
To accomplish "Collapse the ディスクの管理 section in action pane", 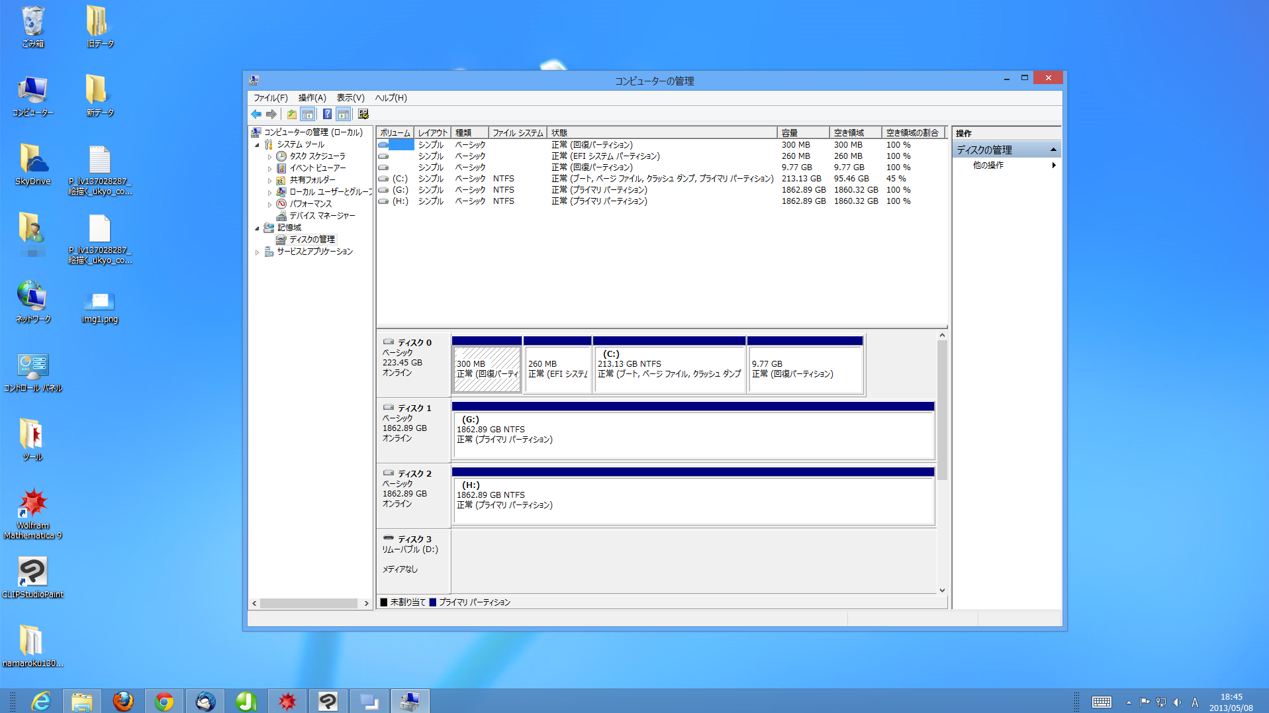I will point(1053,150).
